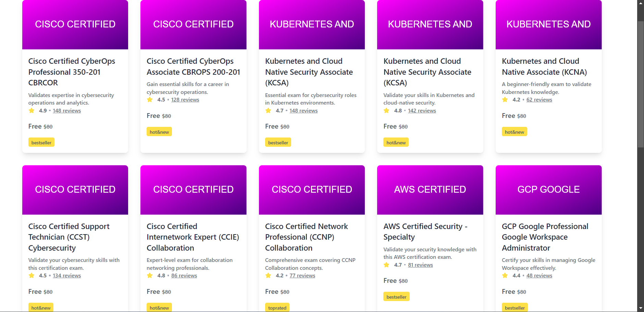
Task: Click the GCP GOOGLE banner image
Action: click(x=548, y=190)
